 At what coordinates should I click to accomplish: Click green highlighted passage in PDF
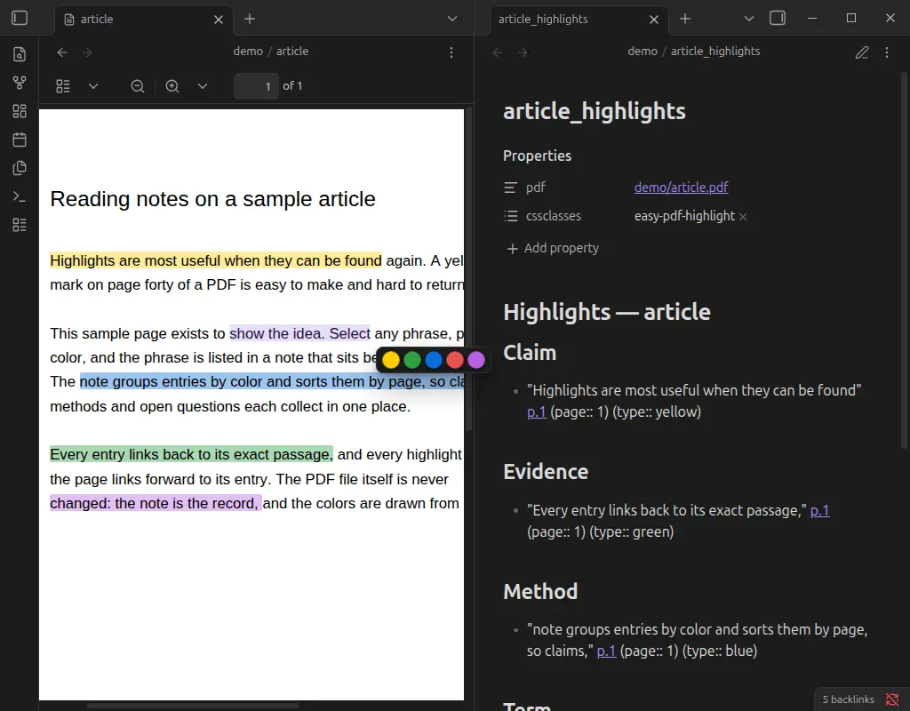click(x=192, y=454)
